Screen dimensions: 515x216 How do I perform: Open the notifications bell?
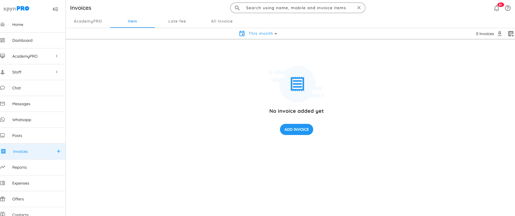click(x=497, y=8)
